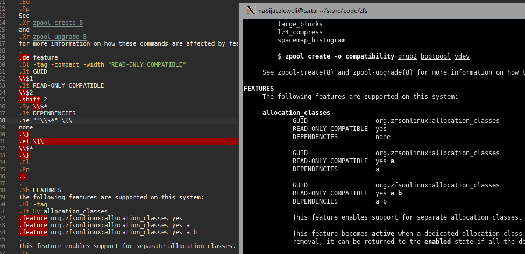
Task: Click the bold FEATURES heading in the terminal
Action: point(259,89)
